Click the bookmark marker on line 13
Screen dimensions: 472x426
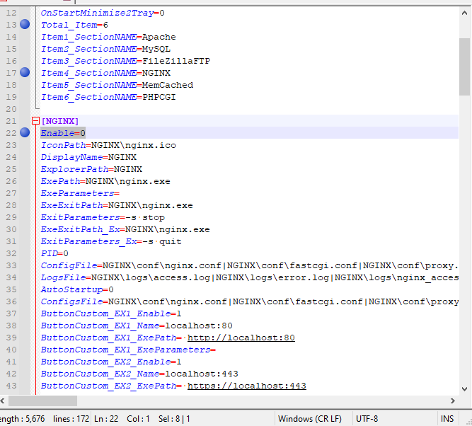pyautogui.click(x=25, y=24)
